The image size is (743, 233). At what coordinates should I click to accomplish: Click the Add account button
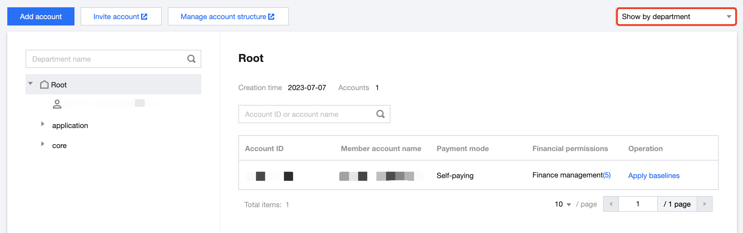41,17
